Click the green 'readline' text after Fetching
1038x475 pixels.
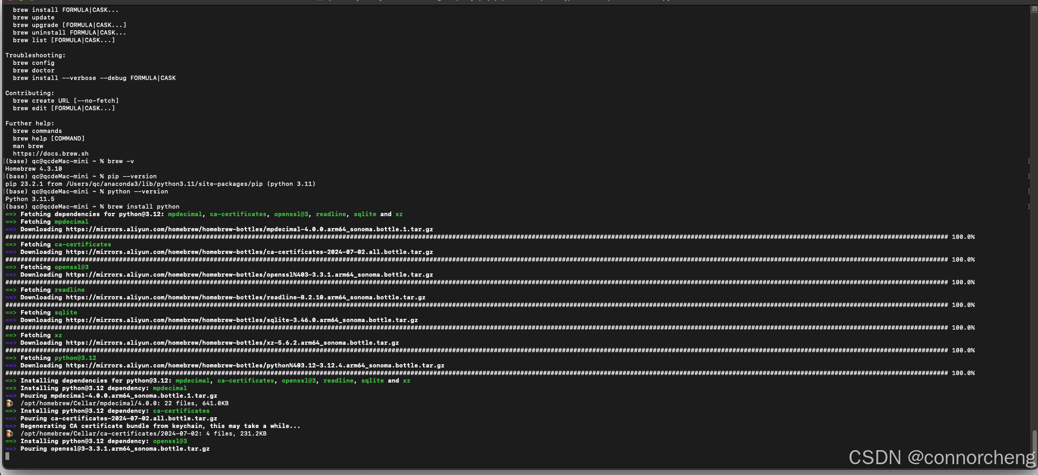pos(70,290)
